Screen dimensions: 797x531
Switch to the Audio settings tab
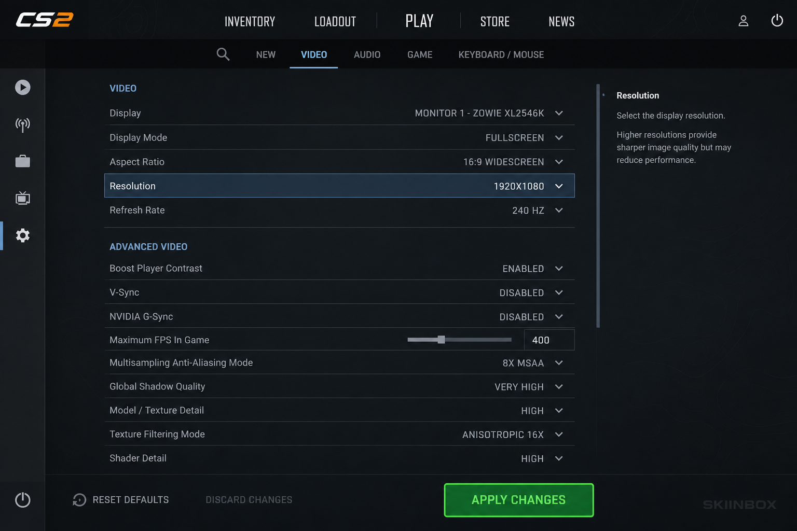(x=367, y=54)
